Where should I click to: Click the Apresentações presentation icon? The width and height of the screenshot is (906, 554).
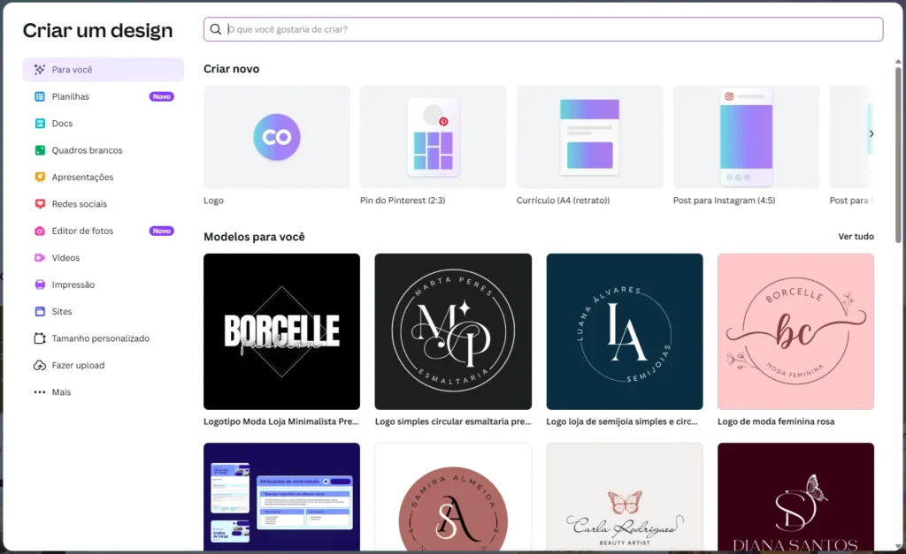(x=39, y=178)
